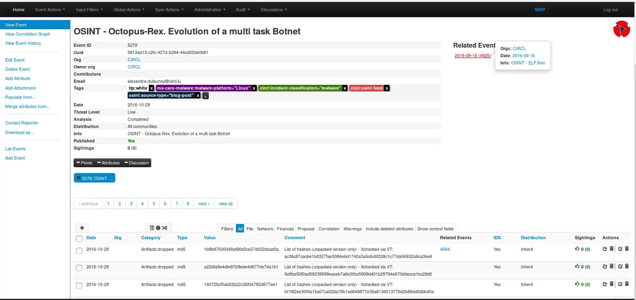Open the Event Actions dropdown menu

coord(50,10)
